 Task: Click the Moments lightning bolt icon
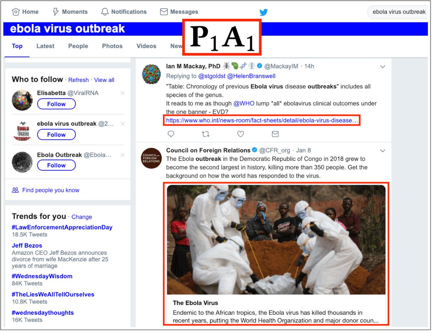(x=55, y=12)
